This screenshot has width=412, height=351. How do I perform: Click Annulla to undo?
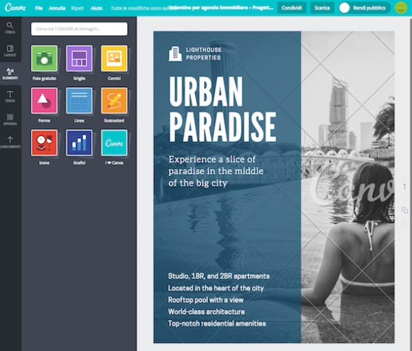57,8
